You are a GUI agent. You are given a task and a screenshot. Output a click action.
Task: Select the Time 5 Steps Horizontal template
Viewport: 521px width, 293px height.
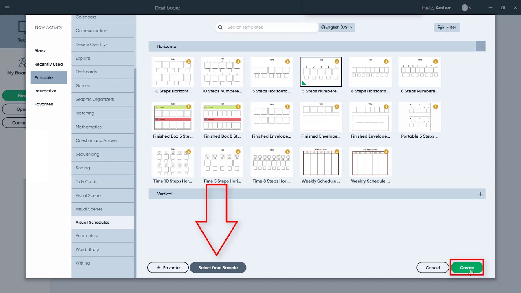tap(222, 166)
